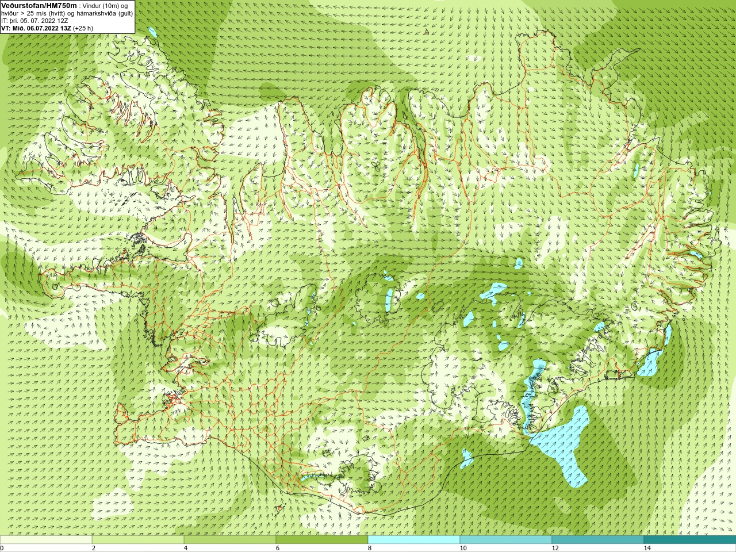
Task: Click the darkest teal swatch above 14
Action: tap(690, 540)
